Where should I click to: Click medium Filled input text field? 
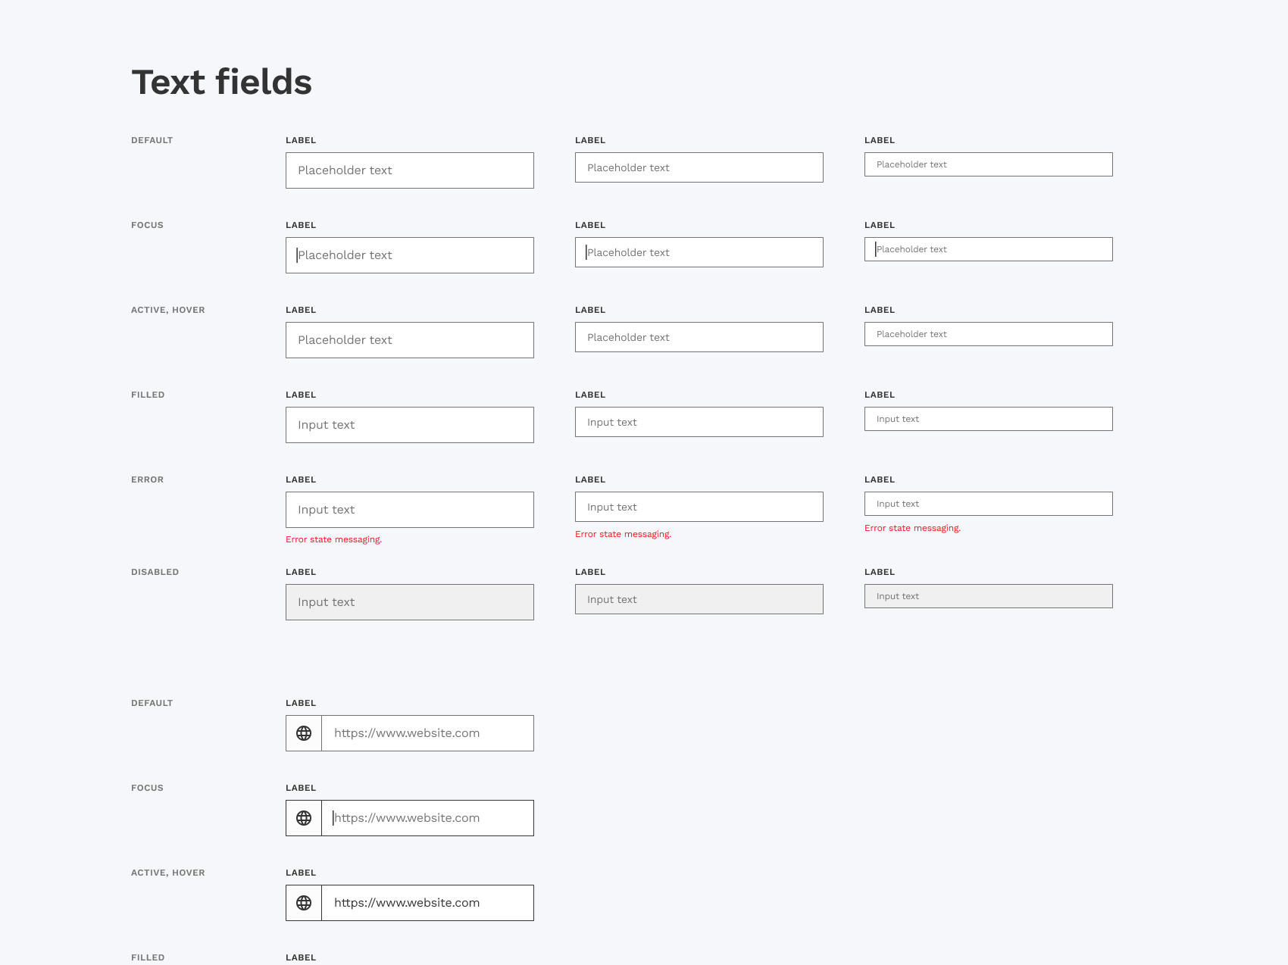[x=699, y=422]
